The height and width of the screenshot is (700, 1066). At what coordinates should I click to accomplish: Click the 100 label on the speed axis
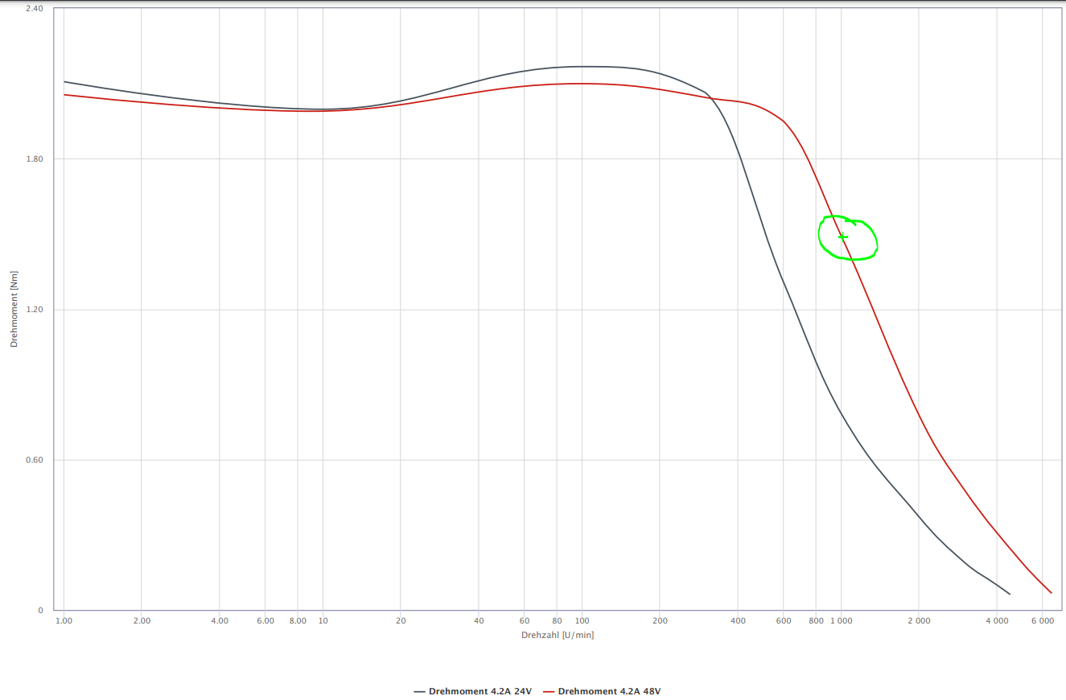tap(582, 621)
